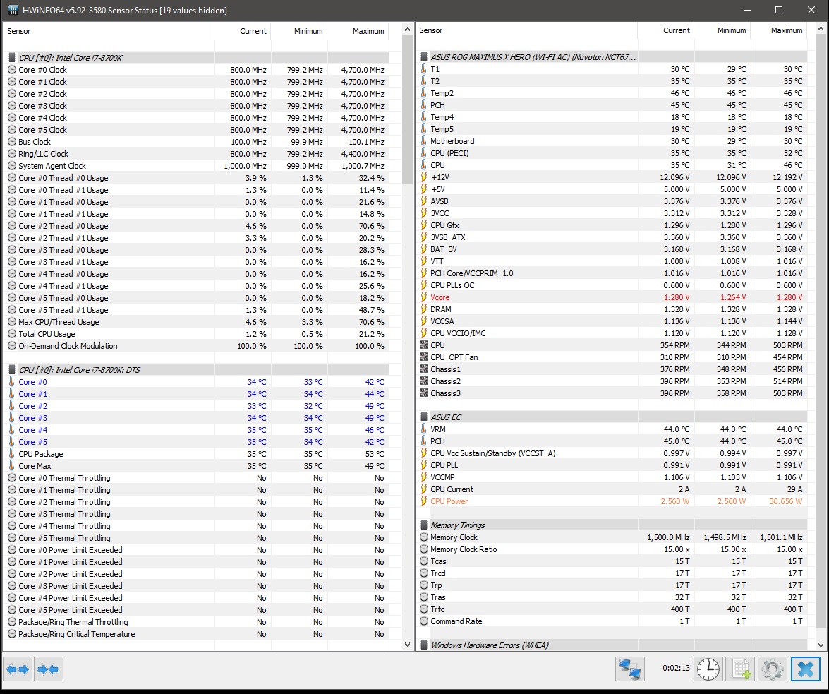The image size is (829, 694).
Task: Select the Windows Hardware Errors (WHEA) header
Action: coord(612,645)
